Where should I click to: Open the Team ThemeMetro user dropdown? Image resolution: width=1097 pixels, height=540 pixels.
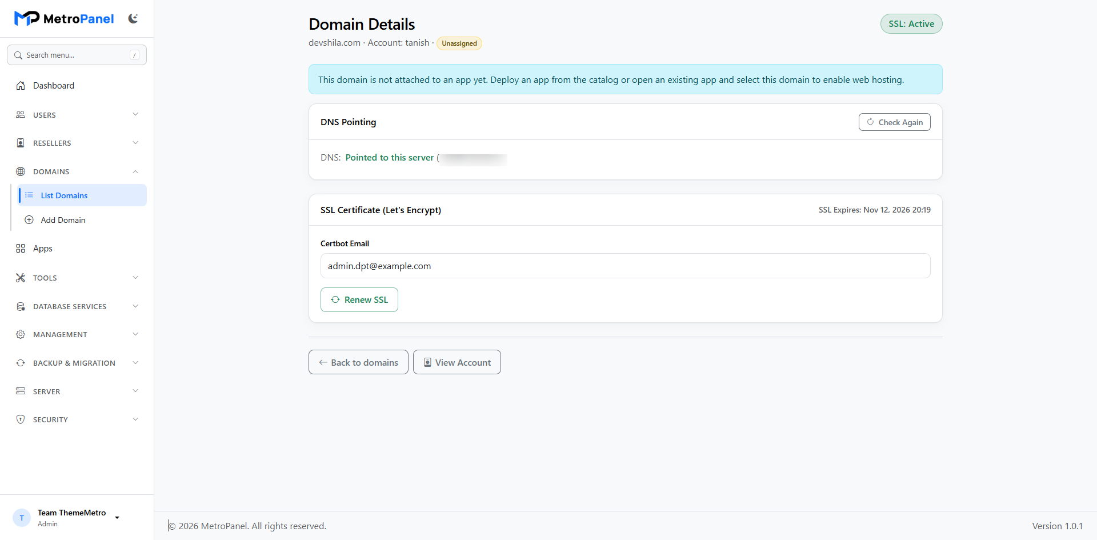117,518
